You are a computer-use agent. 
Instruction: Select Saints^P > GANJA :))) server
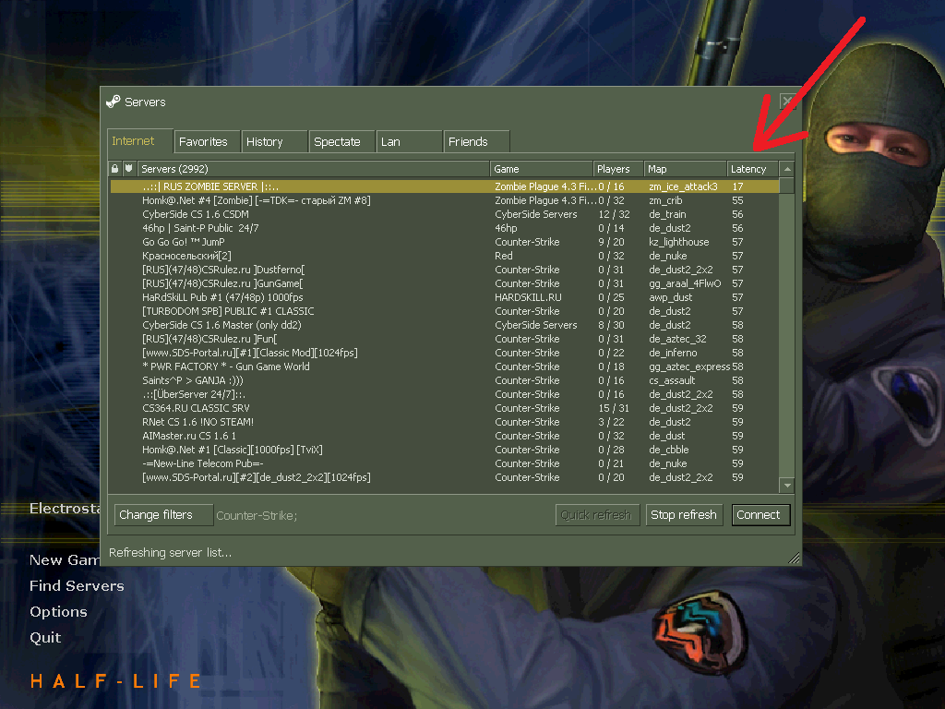coord(445,380)
